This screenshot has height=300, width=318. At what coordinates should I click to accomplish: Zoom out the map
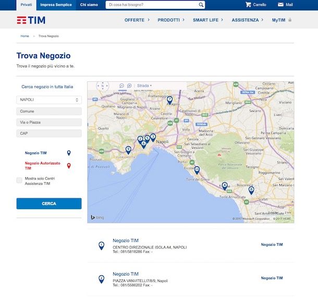click(121, 86)
